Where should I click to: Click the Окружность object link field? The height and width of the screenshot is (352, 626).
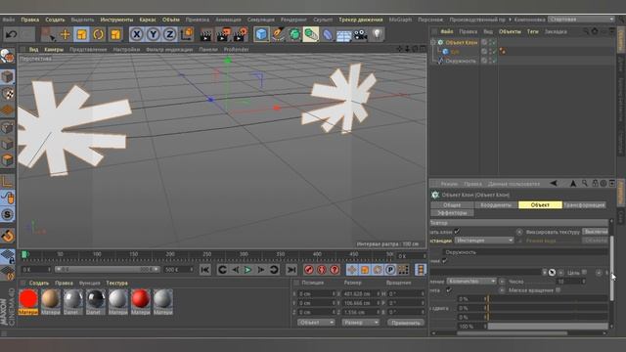pos(524,252)
